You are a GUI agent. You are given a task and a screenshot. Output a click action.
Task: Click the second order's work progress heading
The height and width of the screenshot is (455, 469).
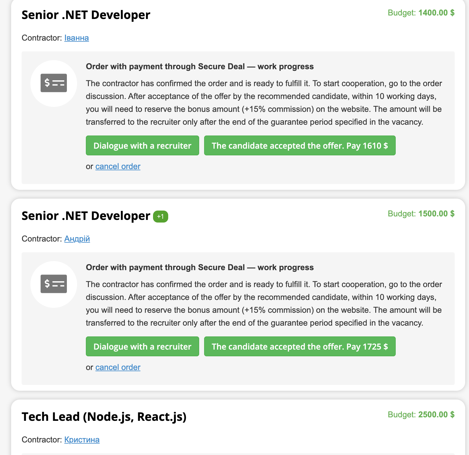200,268
